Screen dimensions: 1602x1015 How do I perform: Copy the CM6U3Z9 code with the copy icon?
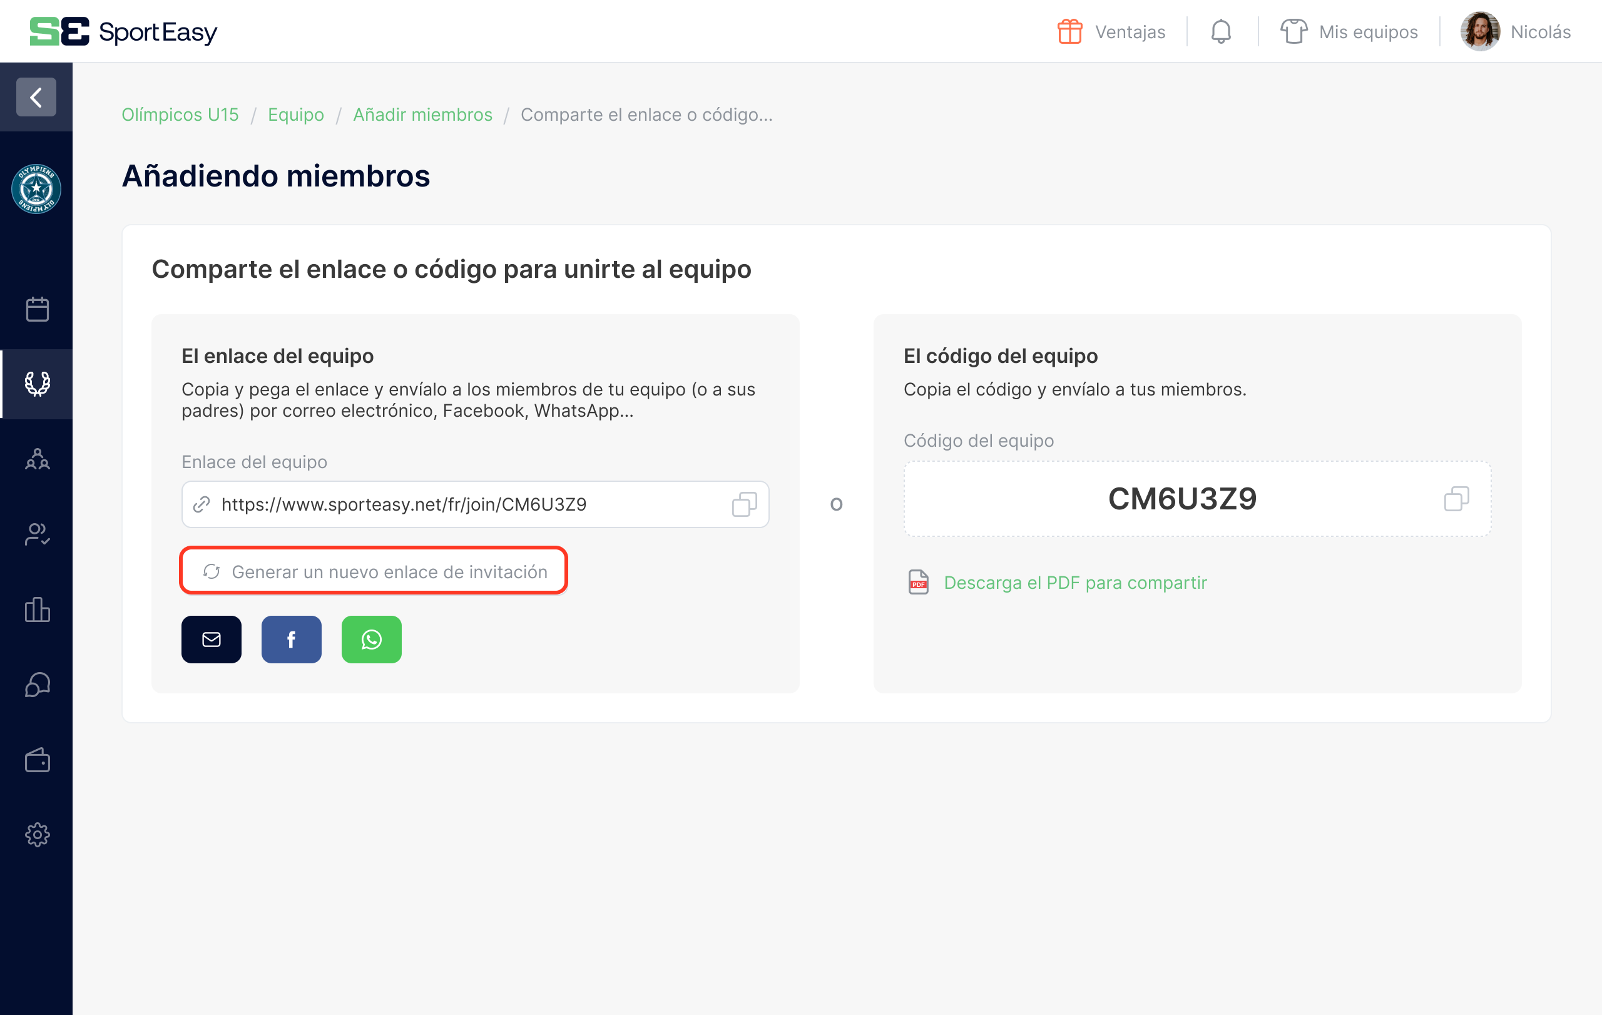tap(1456, 499)
